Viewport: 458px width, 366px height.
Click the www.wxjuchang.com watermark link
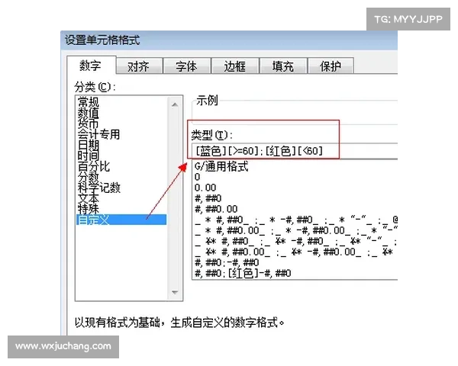(x=64, y=345)
